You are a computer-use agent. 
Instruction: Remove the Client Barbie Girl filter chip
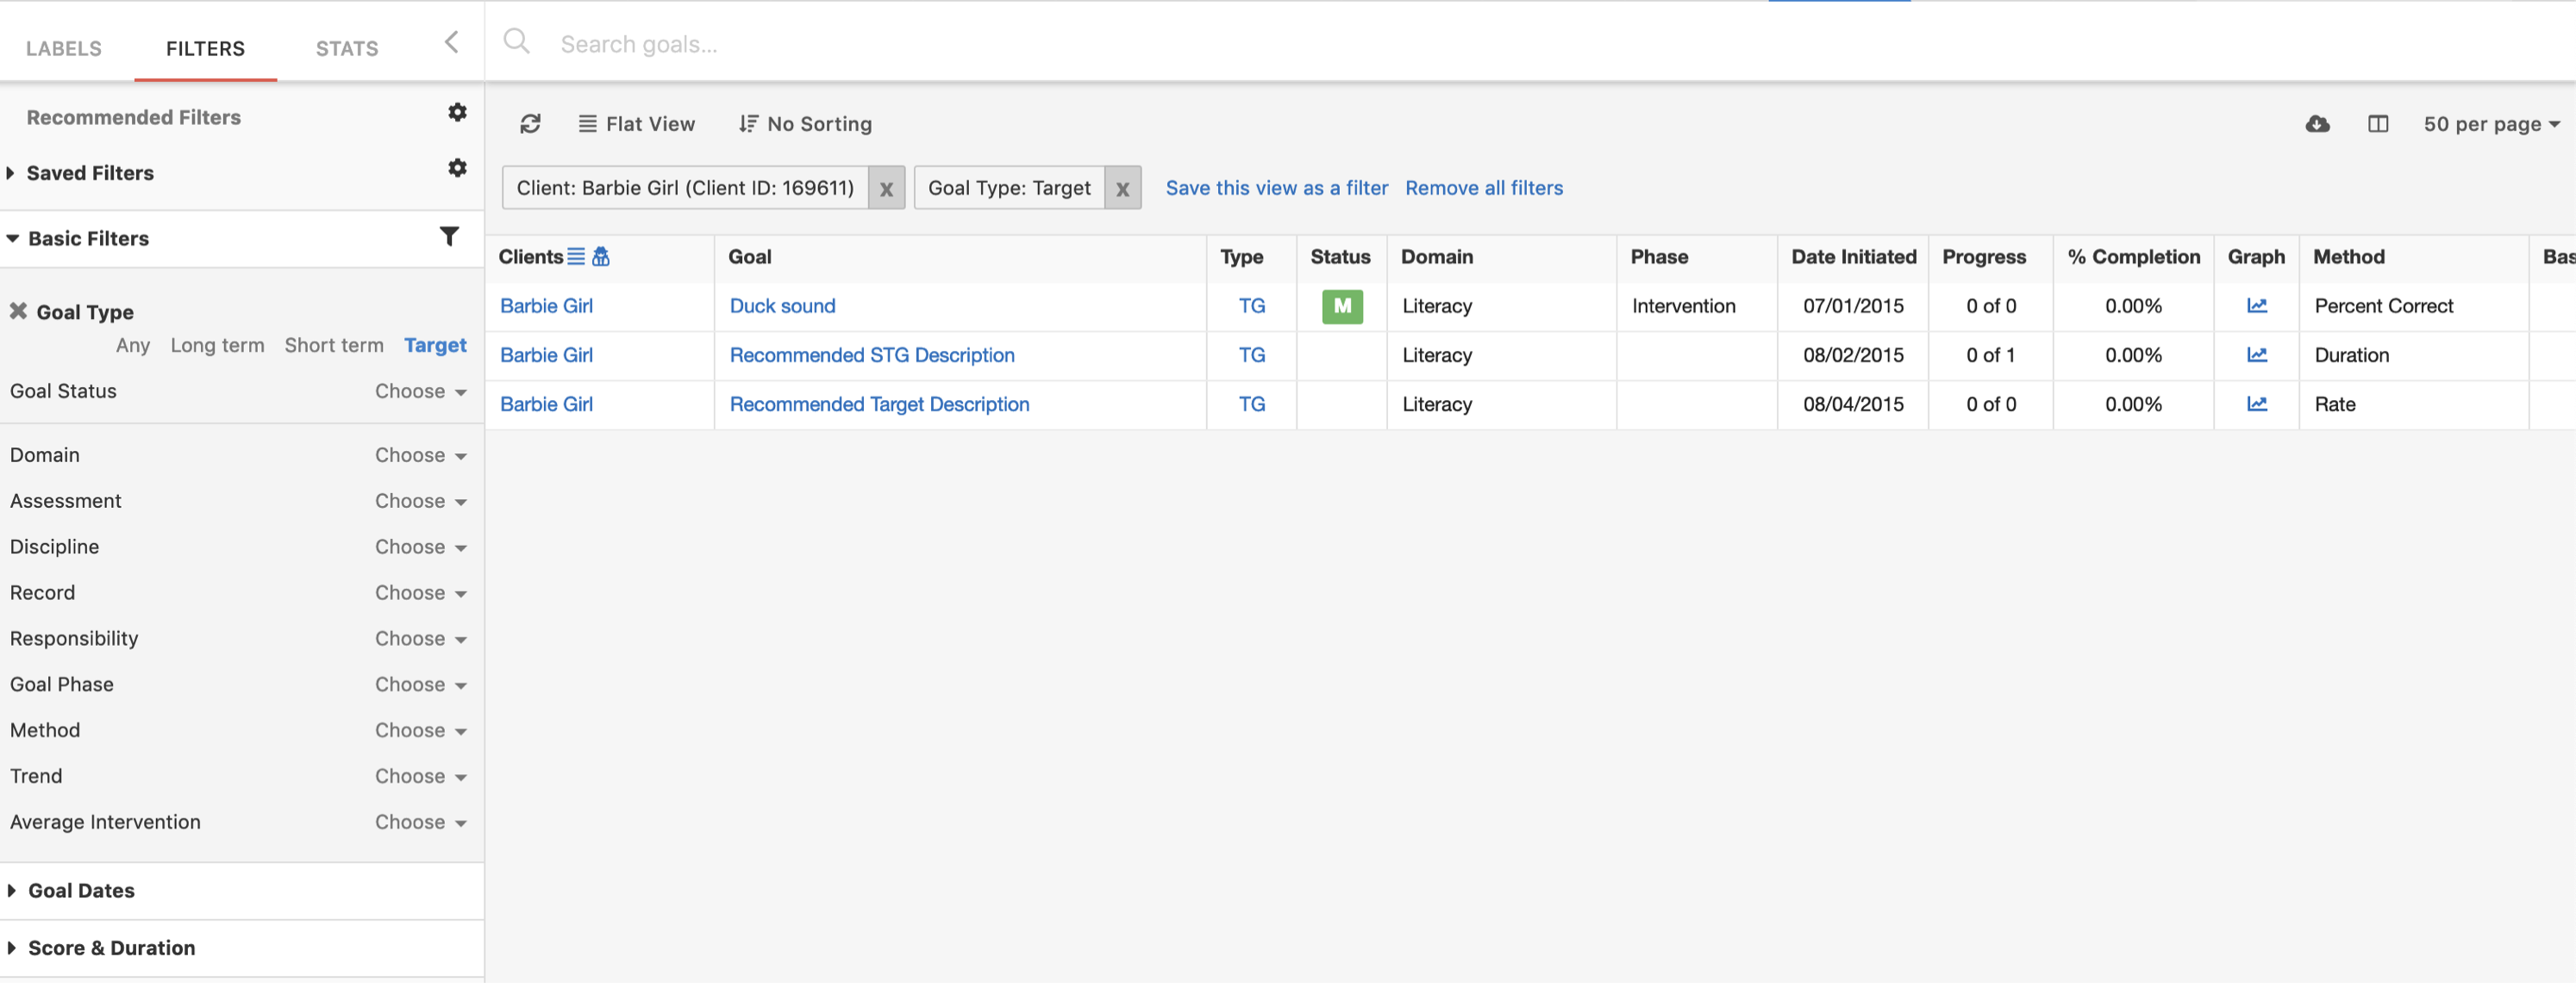886,188
